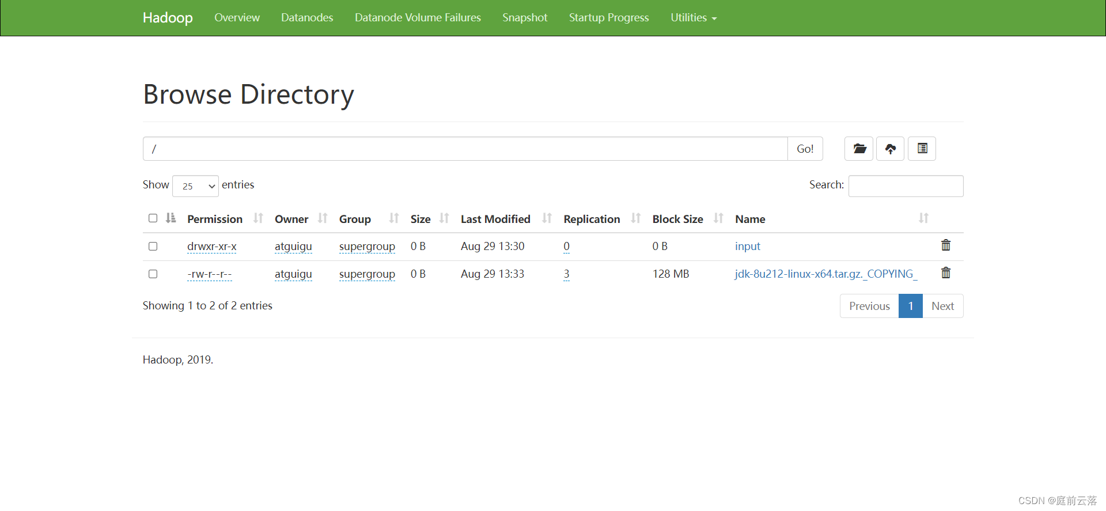Open the jdk-8u212-linux-x64.tar.gz._COPYING_ link
The image size is (1106, 511).
coord(826,274)
